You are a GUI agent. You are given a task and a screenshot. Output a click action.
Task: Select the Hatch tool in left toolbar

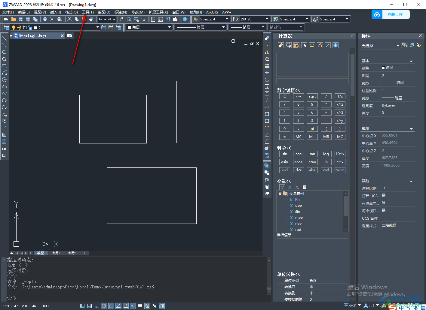[4, 135]
